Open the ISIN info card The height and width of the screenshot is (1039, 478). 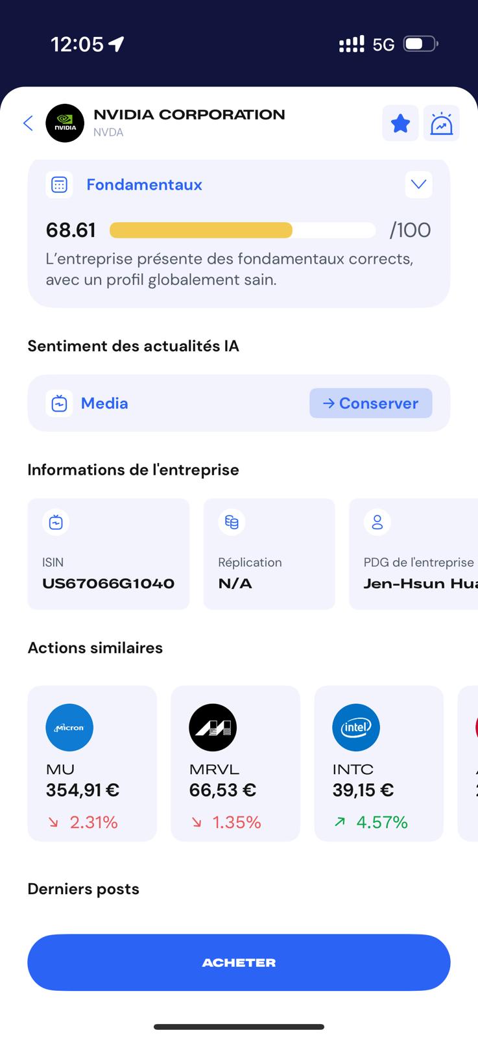pyautogui.click(x=108, y=554)
